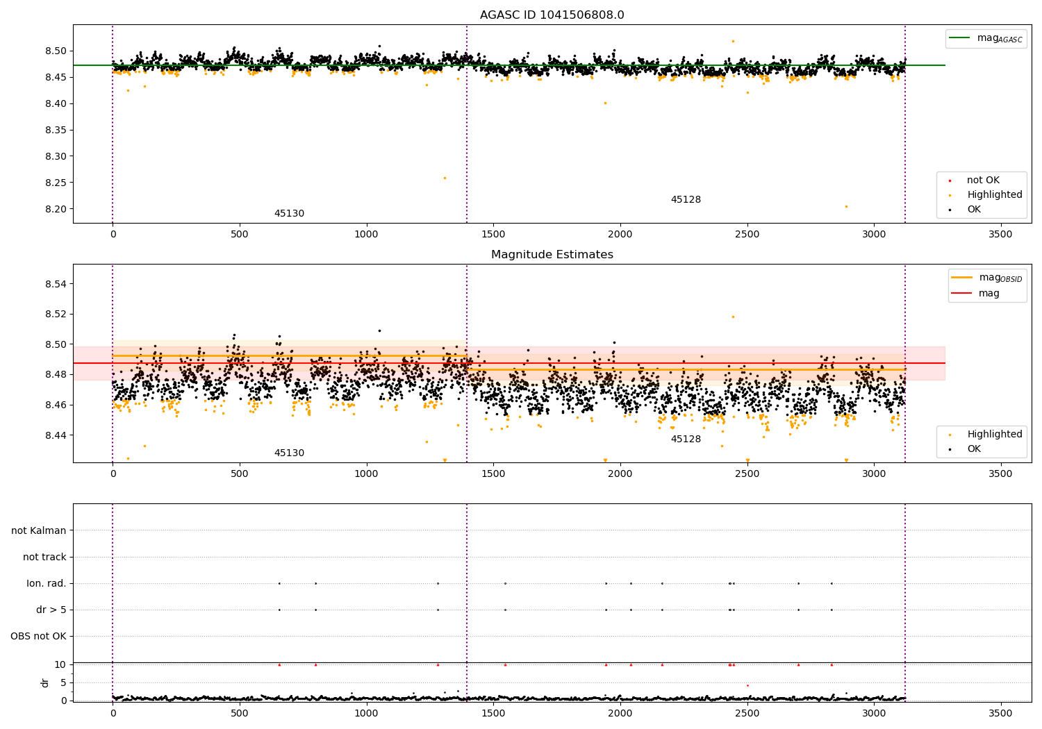Click the orange mag OBSID legend line

pos(962,278)
